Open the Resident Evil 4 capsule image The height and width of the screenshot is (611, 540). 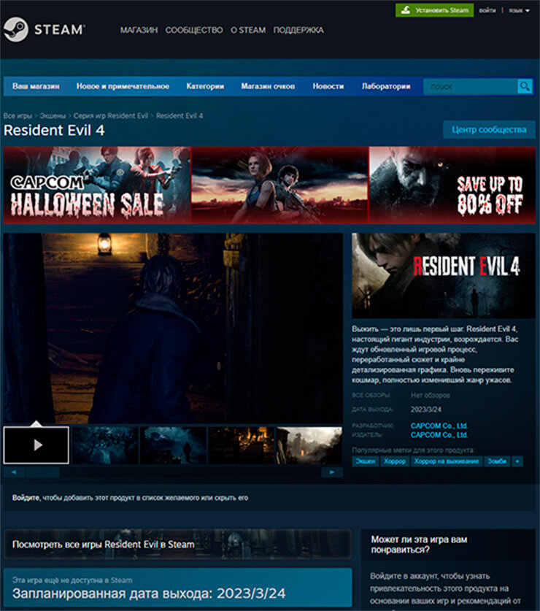click(x=444, y=275)
